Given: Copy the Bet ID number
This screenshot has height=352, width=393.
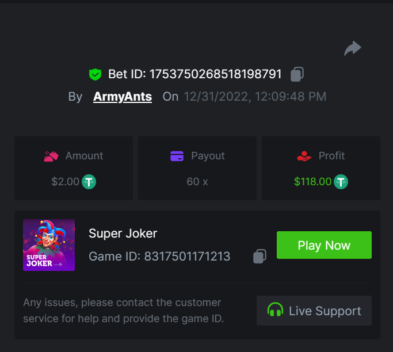Looking at the screenshot, I should point(297,74).
